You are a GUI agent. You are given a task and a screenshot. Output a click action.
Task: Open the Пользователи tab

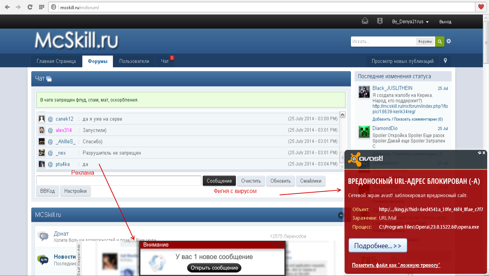coord(134,61)
